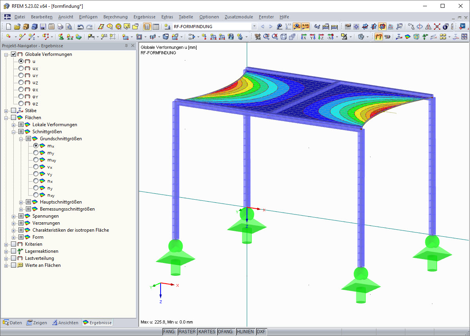
Task: Open the Print icon in toolbar
Action: (60, 27)
